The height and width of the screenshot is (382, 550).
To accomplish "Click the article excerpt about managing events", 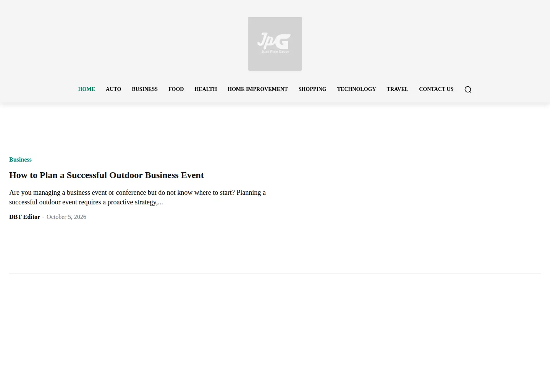I will (x=137, y=197).
